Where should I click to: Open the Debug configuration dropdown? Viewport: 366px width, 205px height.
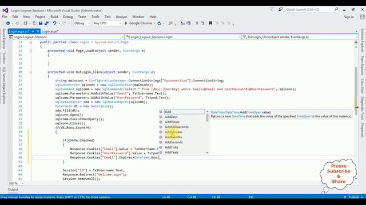(82, 23)
